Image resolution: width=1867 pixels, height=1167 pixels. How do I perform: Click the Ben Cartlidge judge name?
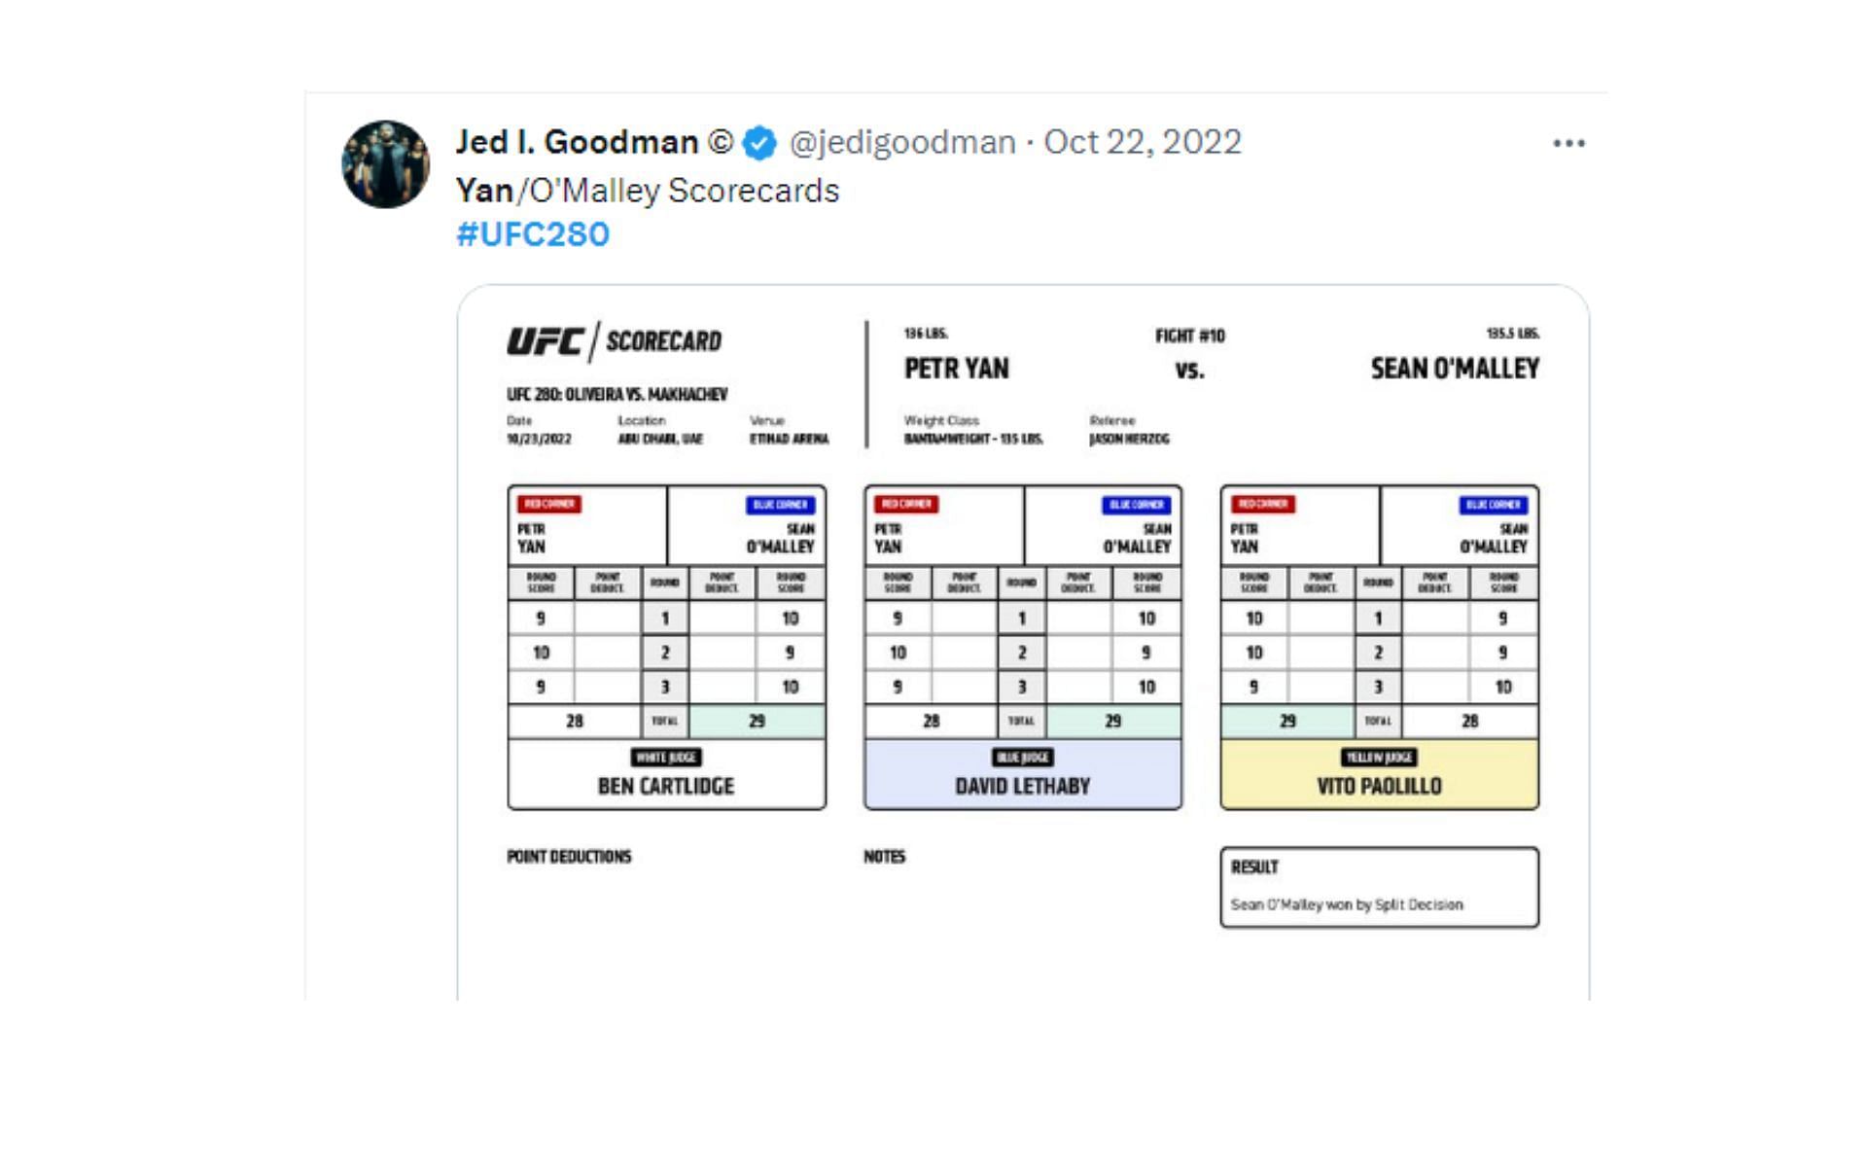coord(666,786)
